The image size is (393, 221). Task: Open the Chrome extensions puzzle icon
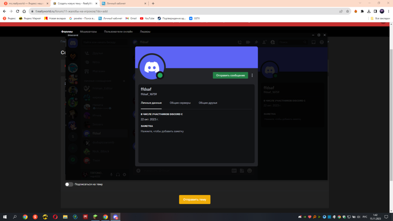[x=362, y=11]
